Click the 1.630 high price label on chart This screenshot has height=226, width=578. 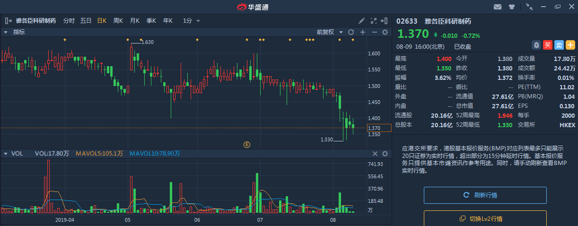pos(148,42)
